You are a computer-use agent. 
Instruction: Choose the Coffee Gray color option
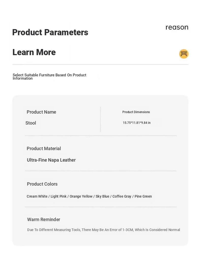pyautogui.click(x=122, y=196)
